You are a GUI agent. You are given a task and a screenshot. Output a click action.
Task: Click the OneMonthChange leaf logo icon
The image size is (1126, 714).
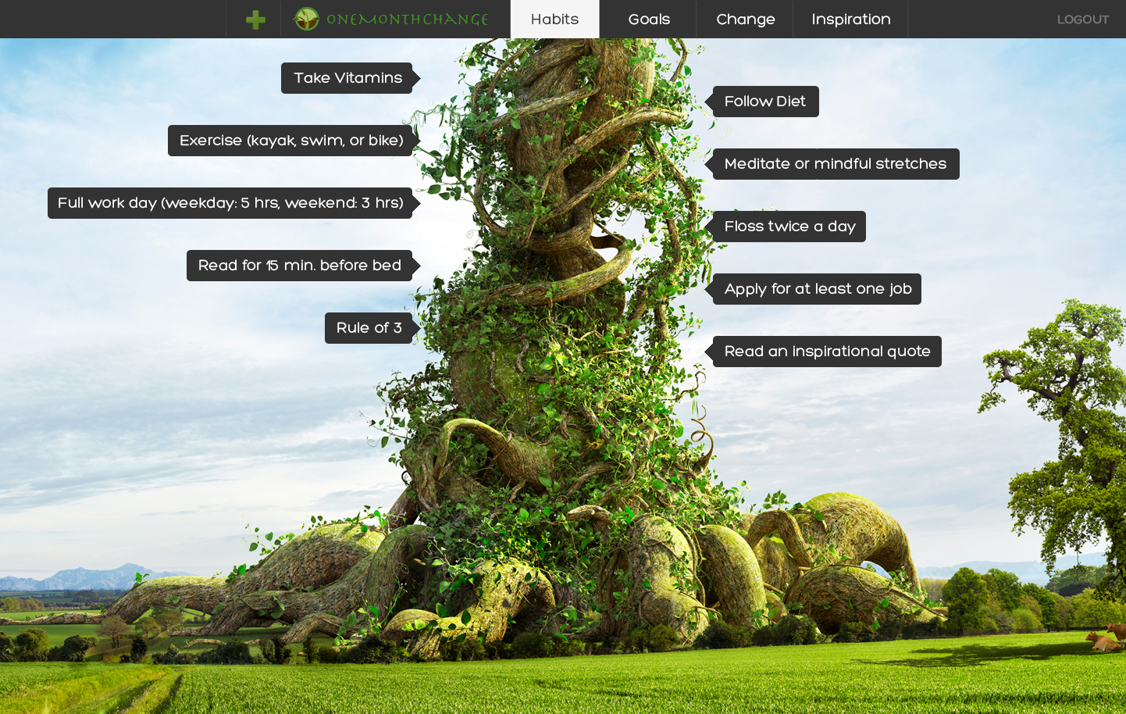pyautogui.click(x=306, y=19)
